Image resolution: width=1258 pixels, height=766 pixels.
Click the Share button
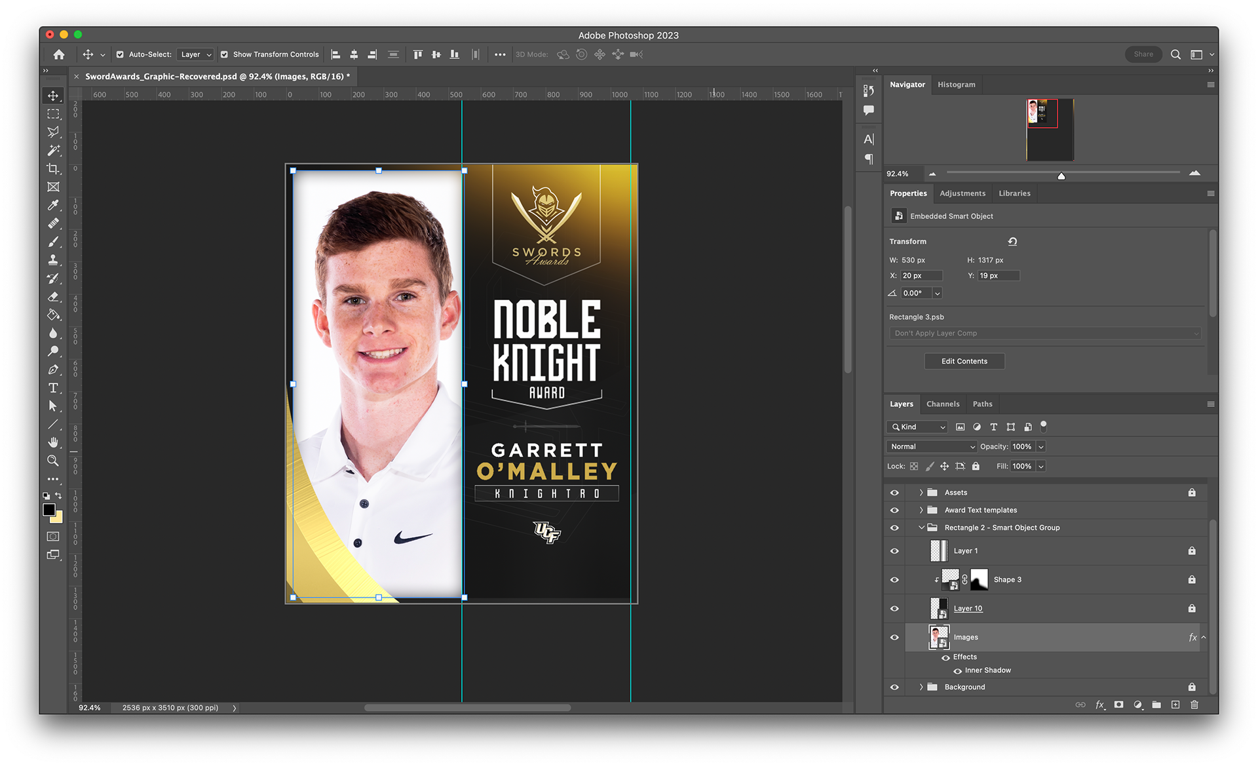1143,54
